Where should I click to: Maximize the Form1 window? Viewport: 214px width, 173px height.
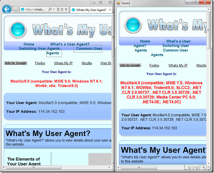[196, 2]
